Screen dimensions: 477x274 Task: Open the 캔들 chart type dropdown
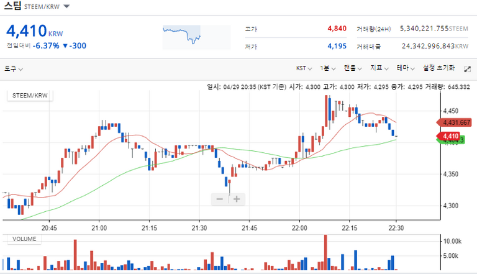[353, 68]
